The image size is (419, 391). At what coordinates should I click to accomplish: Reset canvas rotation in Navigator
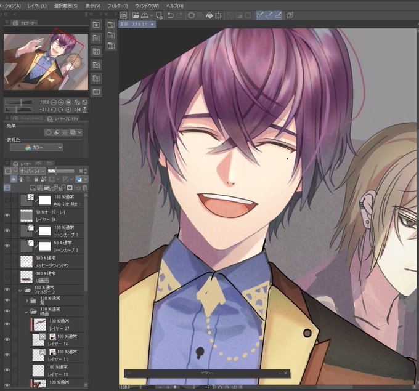click(68, 110)
